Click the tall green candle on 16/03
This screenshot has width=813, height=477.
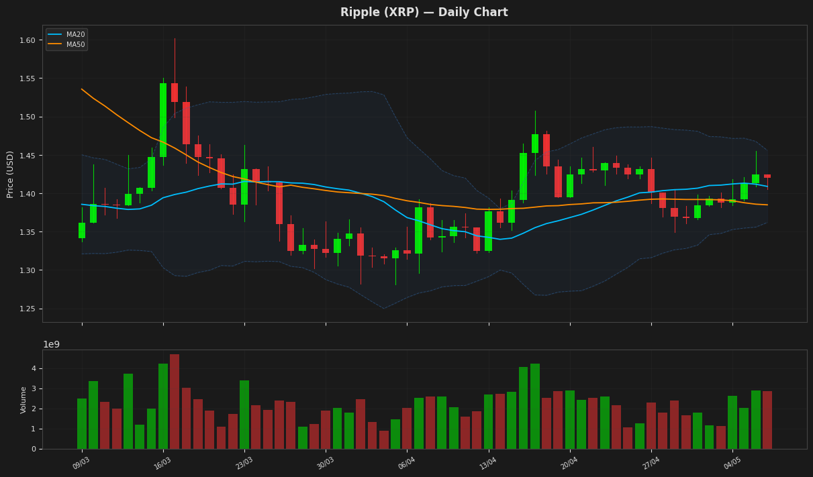163,120
